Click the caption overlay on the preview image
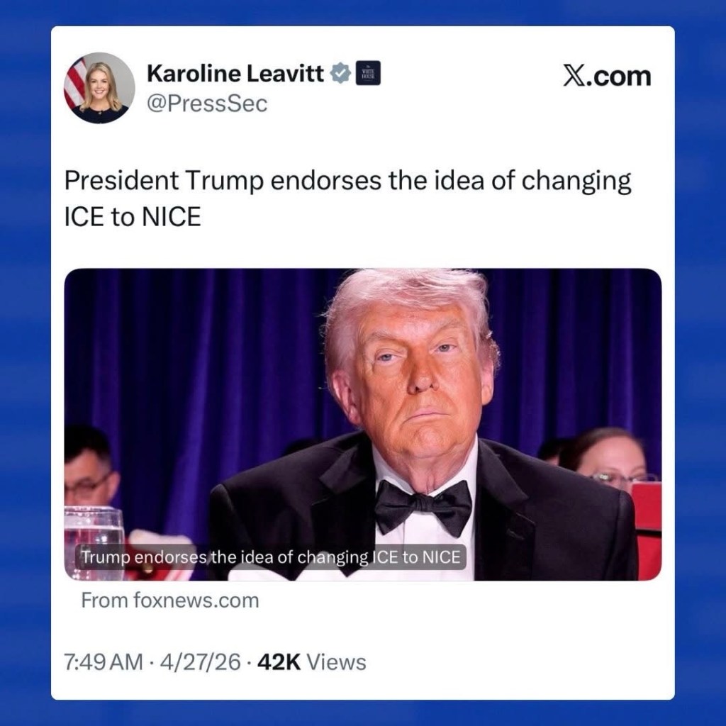The image size is (726, 726). [x=270, y=557]
